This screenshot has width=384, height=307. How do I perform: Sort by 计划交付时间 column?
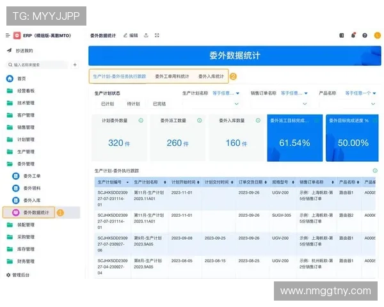click(232, 182)
